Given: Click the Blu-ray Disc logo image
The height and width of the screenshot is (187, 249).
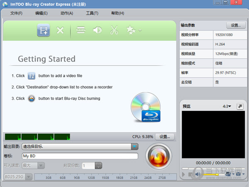Looking at the screenshot, I should coord(146,107).
